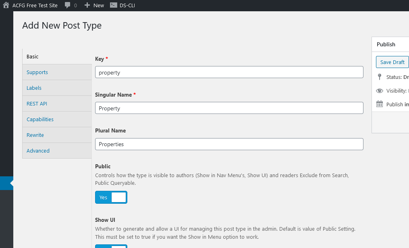This screenshot has width=409, height=248.
Task: Open the Capabilities tab
Action: coord(57,119)
